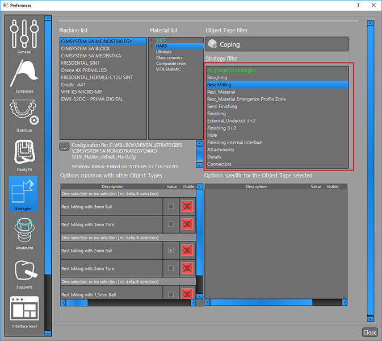This screenshot has height=341, width=382.
Task: Click specific options horizontal scrollbar thumb
Action: tap(261, 302)
